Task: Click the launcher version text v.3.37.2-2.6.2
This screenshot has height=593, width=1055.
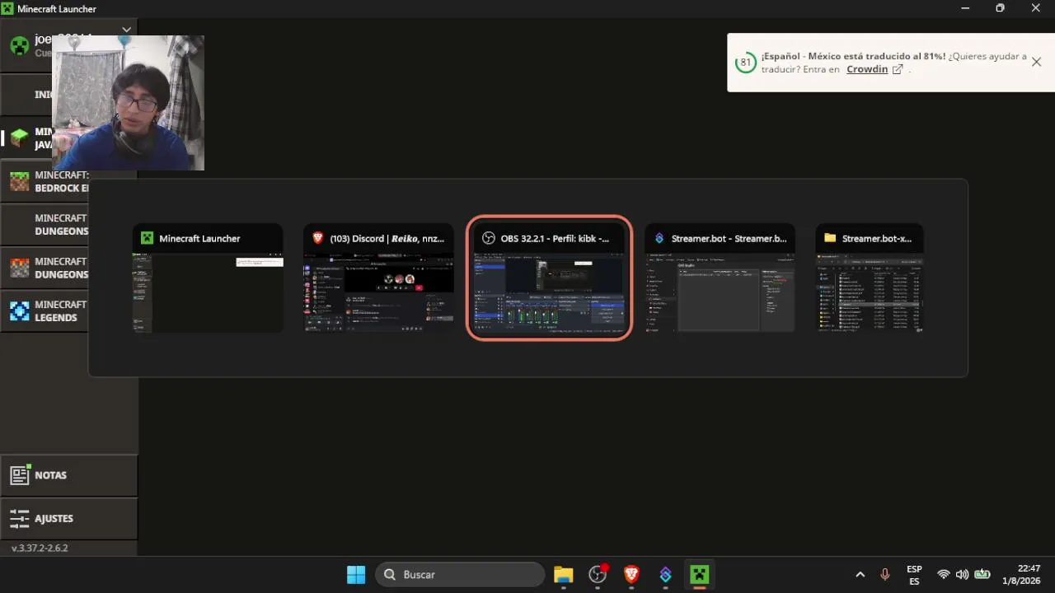Action: click(40, 548)
